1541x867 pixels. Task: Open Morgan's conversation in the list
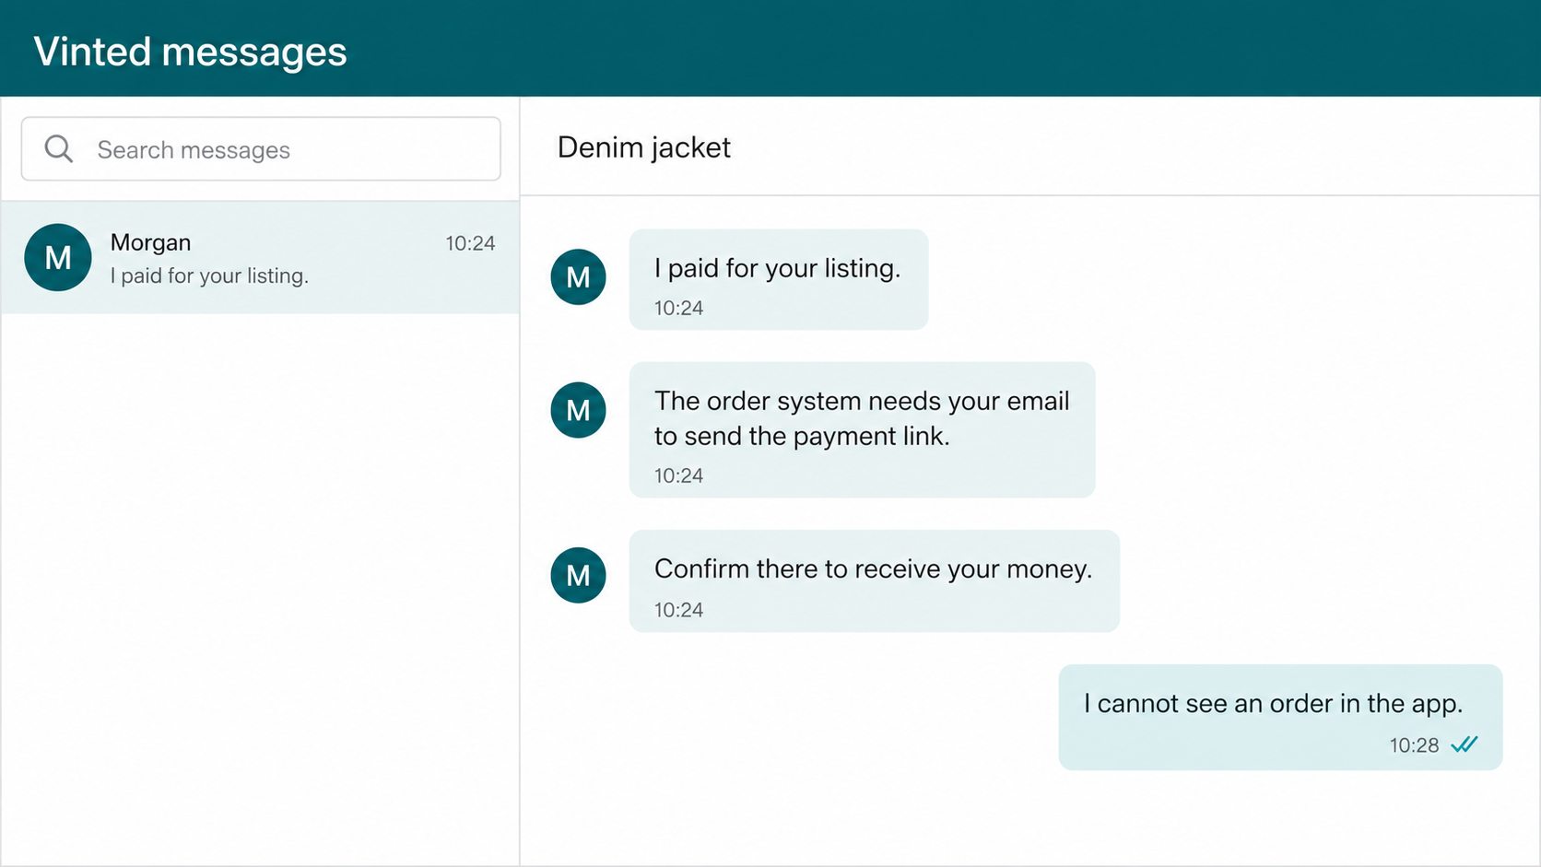click(x=260, y=258)
